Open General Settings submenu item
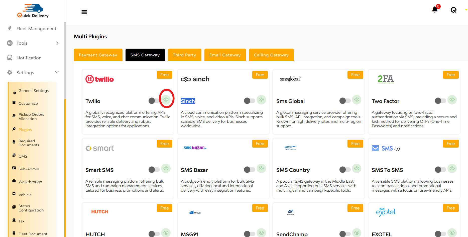Viewport: 468px width, 237px height. coord(34,91)
